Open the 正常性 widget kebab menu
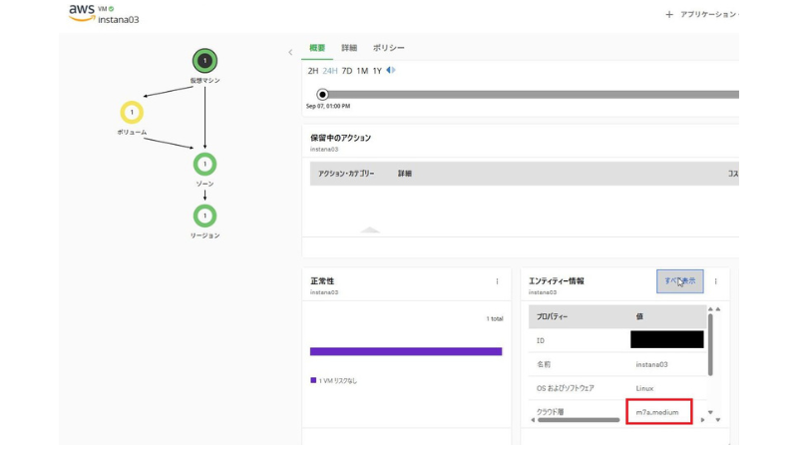This screenshot has width=798, height=449. pyautogui.click(x=497, y=281)
